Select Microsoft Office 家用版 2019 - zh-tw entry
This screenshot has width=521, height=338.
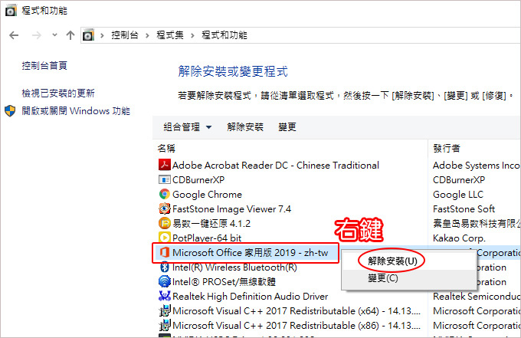pyautogui.click(x=245, y=253)
